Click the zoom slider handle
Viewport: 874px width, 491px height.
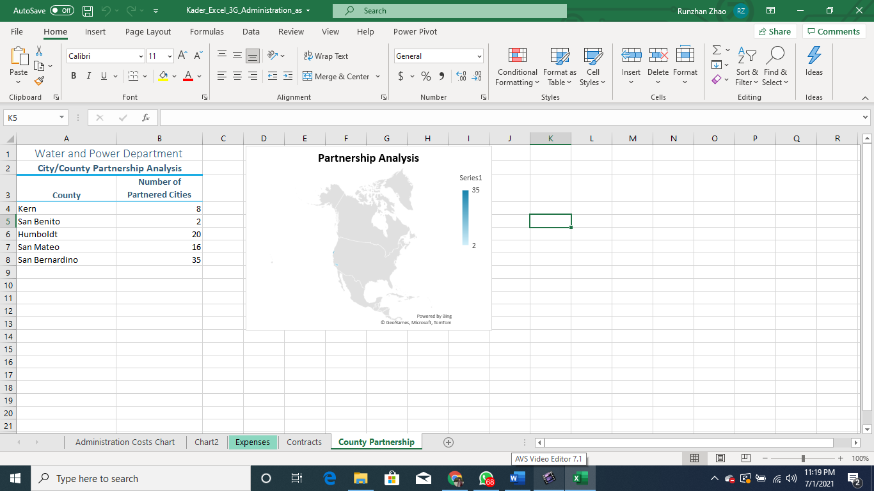(803, 458)
